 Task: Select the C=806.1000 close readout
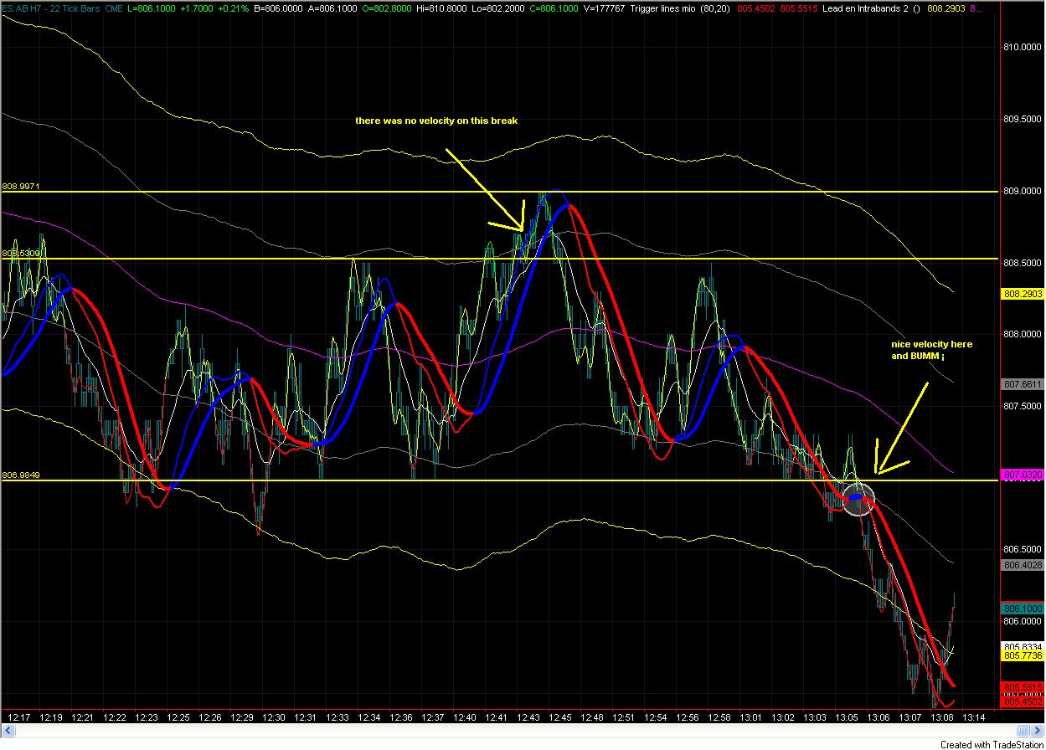click(x=554, y=8)
